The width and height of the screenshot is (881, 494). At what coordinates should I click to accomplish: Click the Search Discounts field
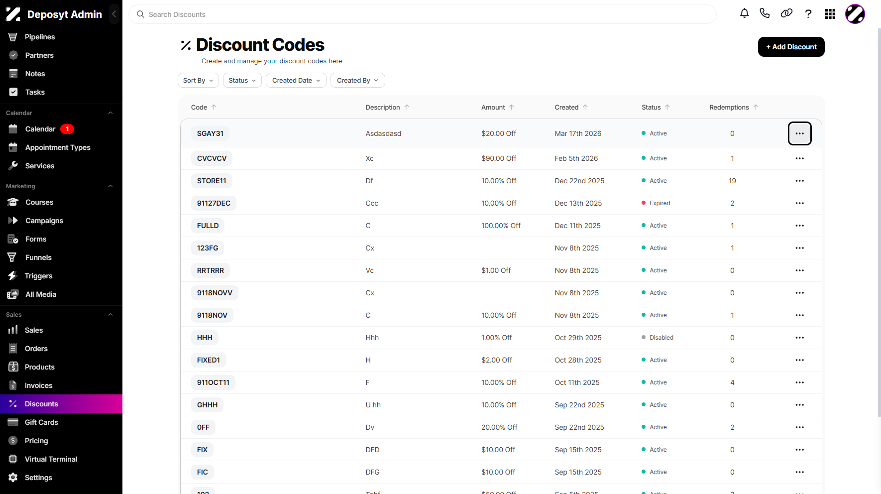pyautogui.click(x=423, y=14)
